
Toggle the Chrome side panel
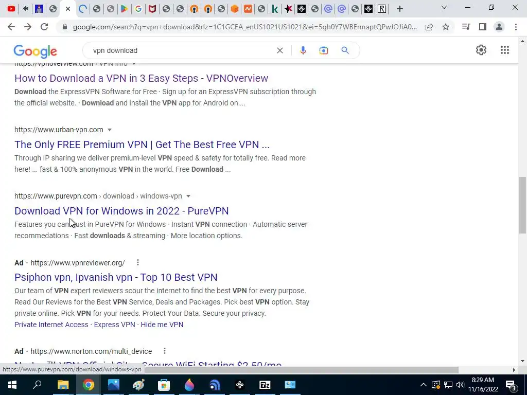coord(483,27)
